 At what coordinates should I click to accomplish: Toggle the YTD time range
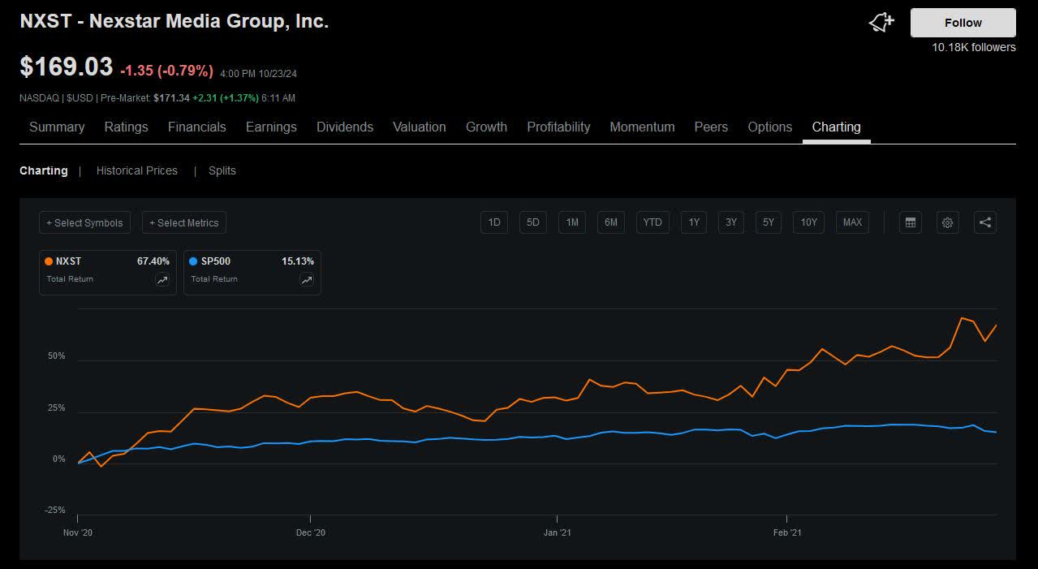click(653, 222)
